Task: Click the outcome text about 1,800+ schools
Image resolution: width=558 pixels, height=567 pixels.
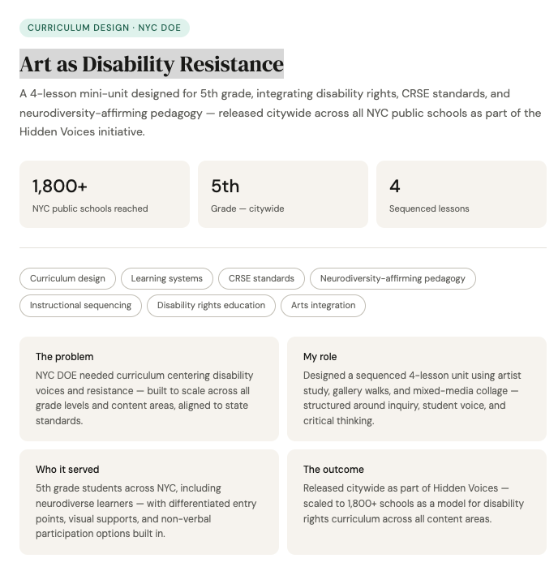Action: pos(414,504)
